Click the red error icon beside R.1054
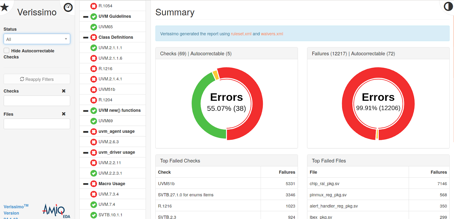The image size is (454, 219). (93, 6)
